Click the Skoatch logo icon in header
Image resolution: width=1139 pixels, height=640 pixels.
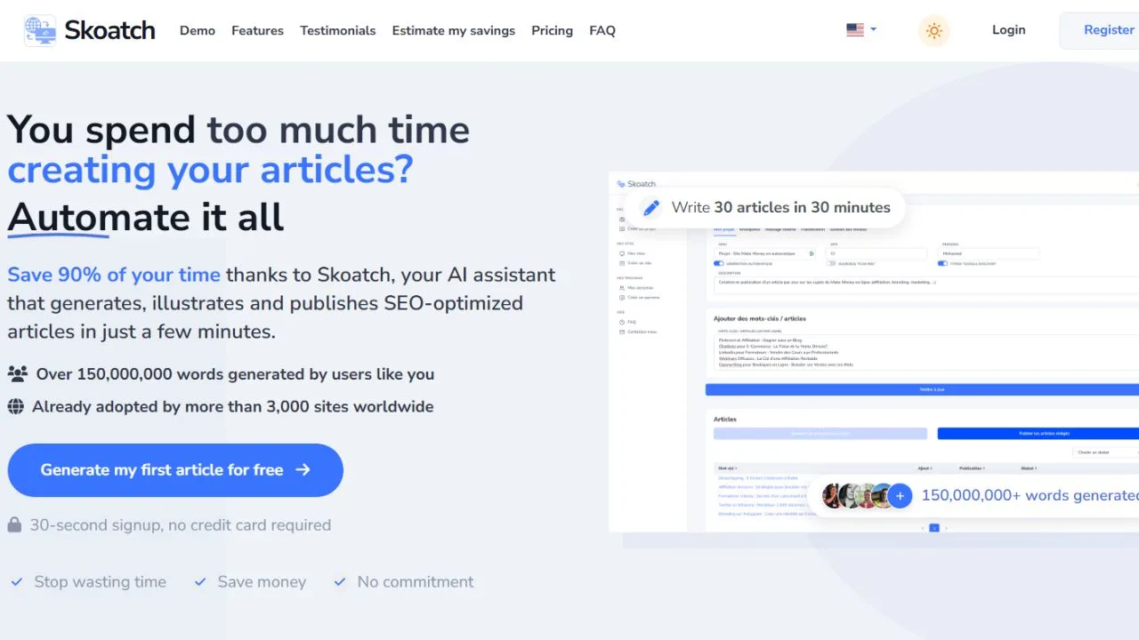click(40, 30)
